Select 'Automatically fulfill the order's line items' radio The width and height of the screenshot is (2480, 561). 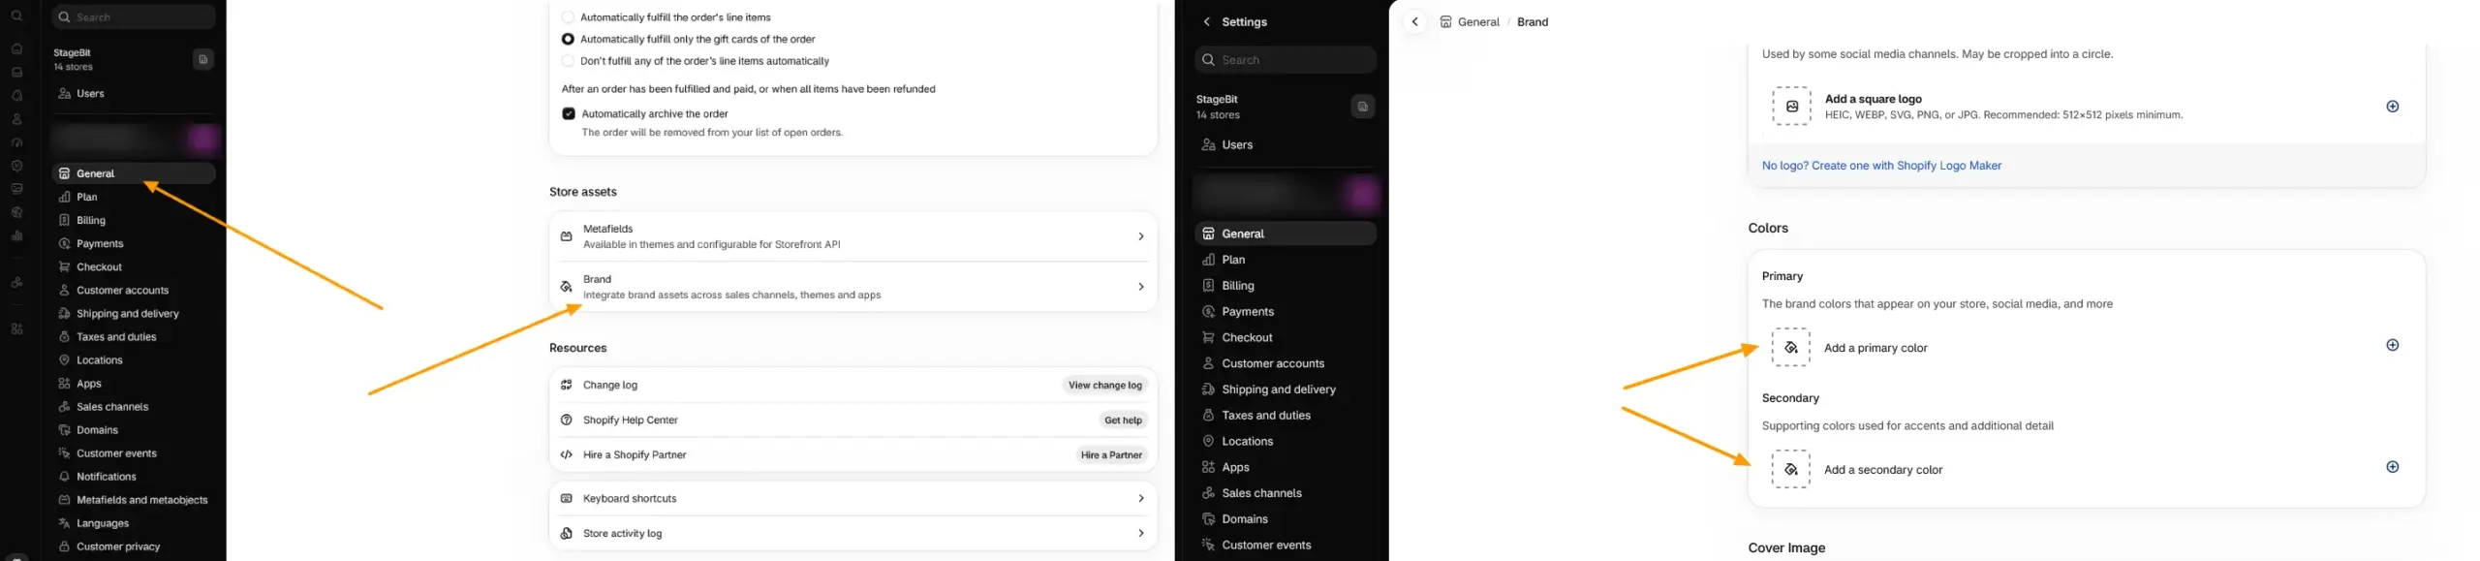(x=568, y=17)
